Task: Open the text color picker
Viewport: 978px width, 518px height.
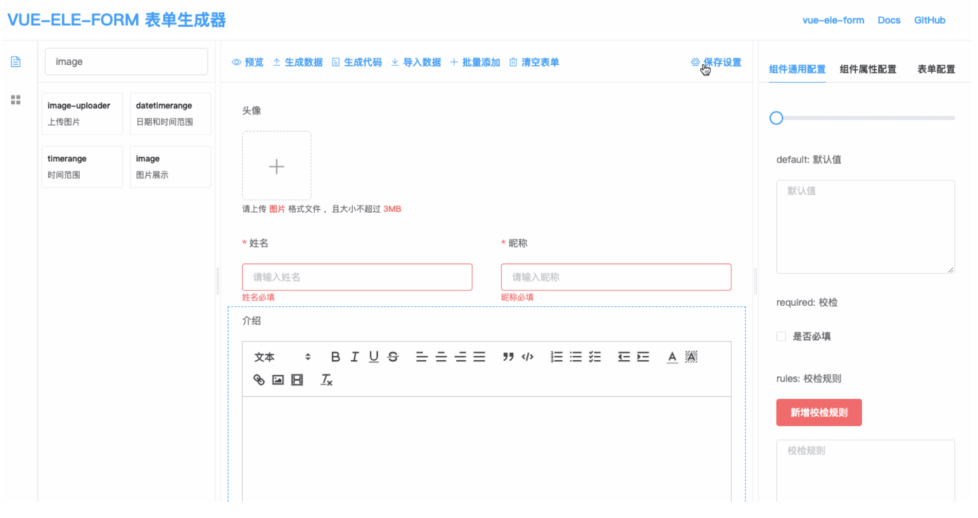Action: coord(672,357)
